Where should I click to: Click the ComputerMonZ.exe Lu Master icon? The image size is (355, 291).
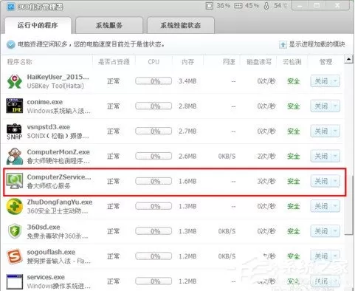[x=14, y=157]
